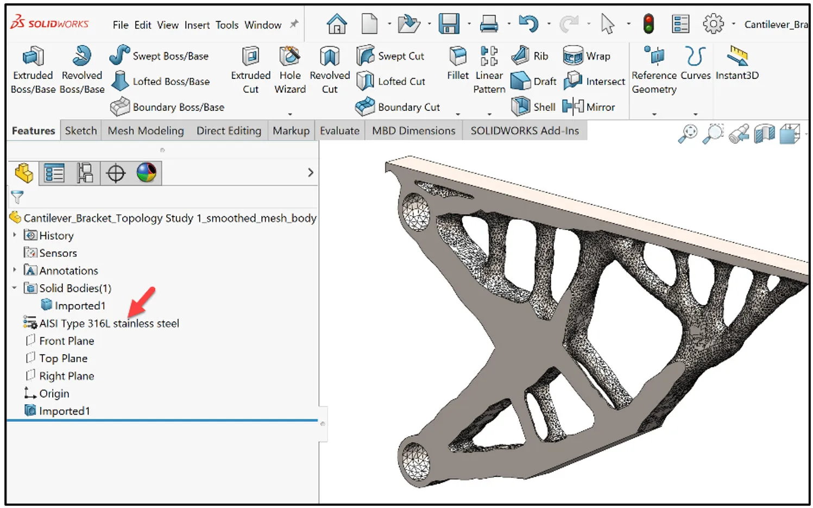Viewport: 813px width, 508px height.
Task: Click the Extruded Boss/Base tool icon
Action: (33, 57)
